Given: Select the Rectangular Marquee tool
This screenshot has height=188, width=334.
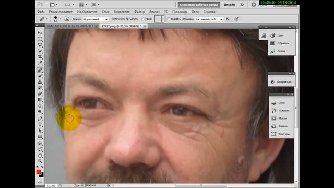Looking at the screenshot, I should click(x=40, y=39).
